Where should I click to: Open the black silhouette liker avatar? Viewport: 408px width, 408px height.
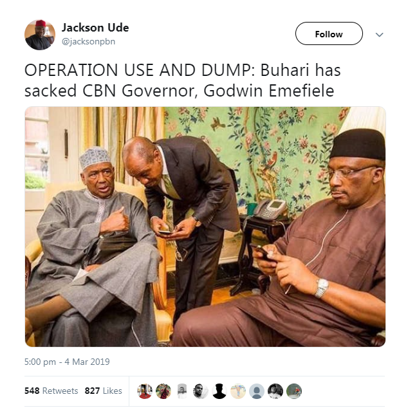[x=219, y=391]
